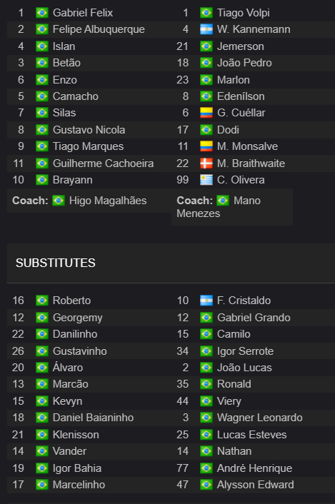Click Uruguay flag beside C. Olivera
The width and height of the screenshot is (335, 504).
(x=206, y=180)
